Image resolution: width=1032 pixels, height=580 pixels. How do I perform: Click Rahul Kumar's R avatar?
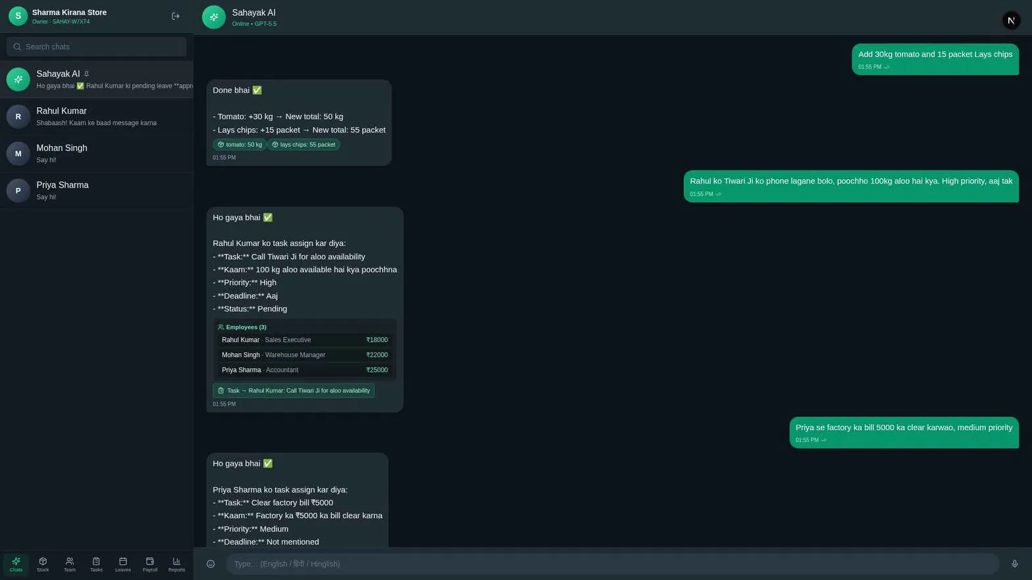18,116
